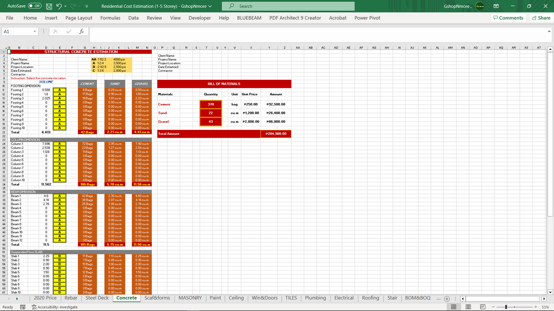This screenshot has width=554, height=311.
Task: Click the zoom in plus icon
Action: [536, 307]
